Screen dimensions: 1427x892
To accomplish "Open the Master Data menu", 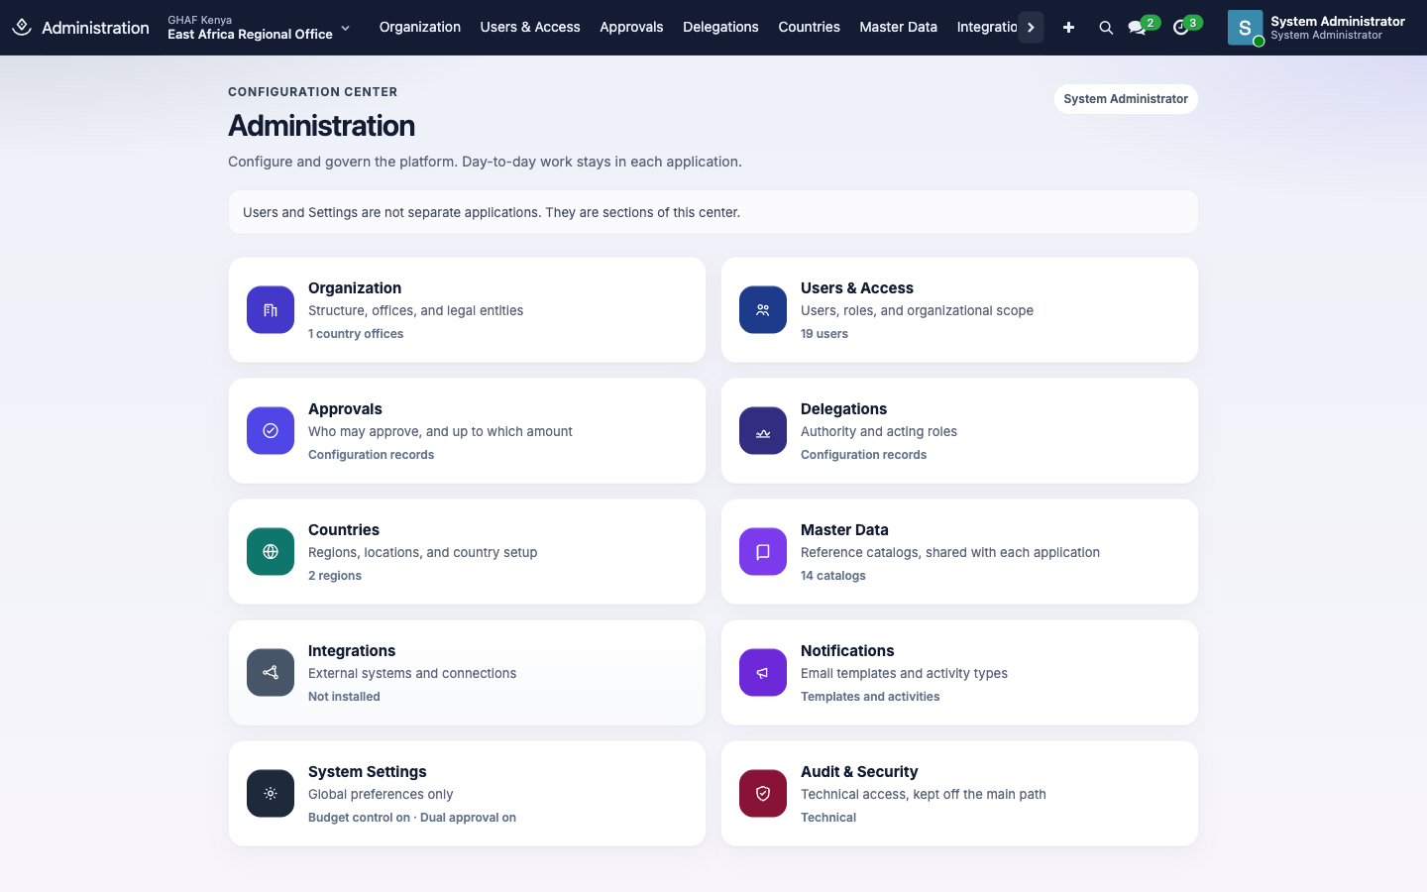I will tap(899, 28).
